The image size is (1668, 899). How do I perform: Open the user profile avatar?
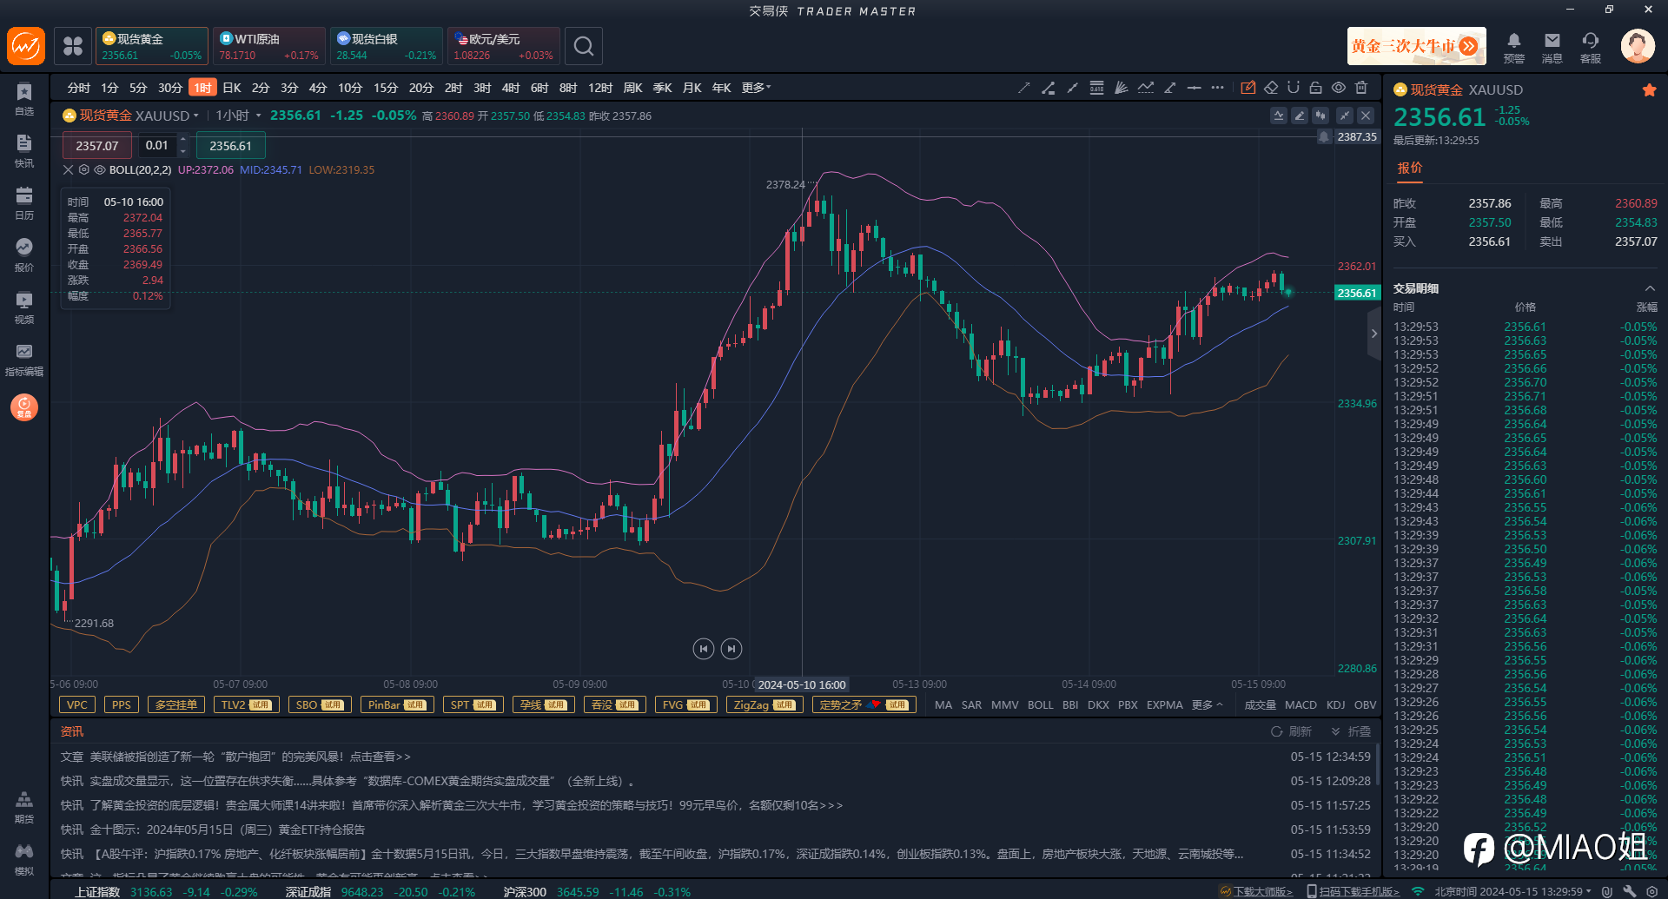coord(1638,46)
